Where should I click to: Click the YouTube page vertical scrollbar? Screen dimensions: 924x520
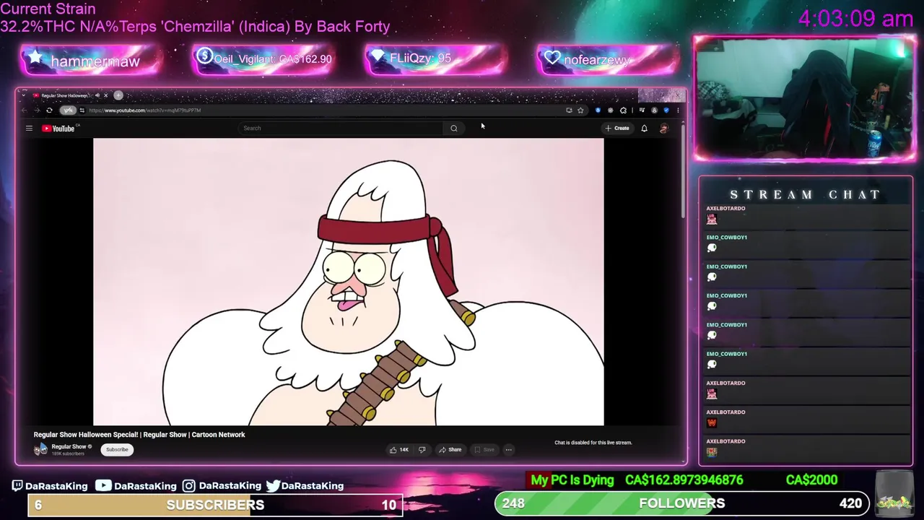(x=683, y=173)
